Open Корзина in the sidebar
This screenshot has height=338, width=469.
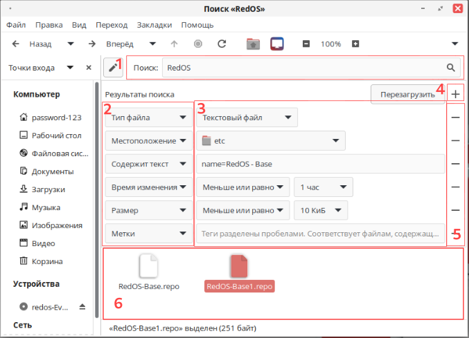point(42,261)
